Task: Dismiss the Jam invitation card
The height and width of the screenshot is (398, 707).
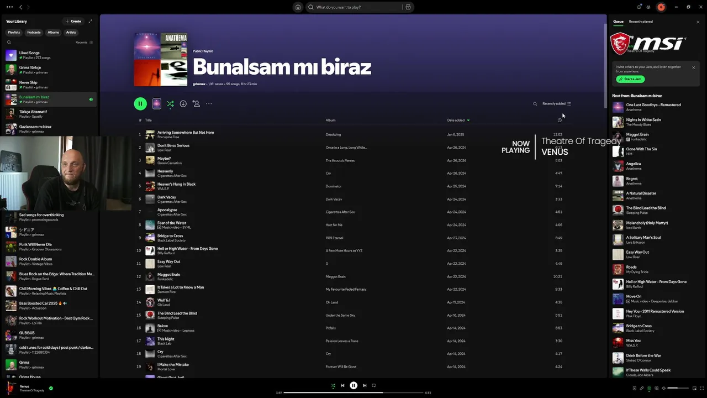Action: 694,67
